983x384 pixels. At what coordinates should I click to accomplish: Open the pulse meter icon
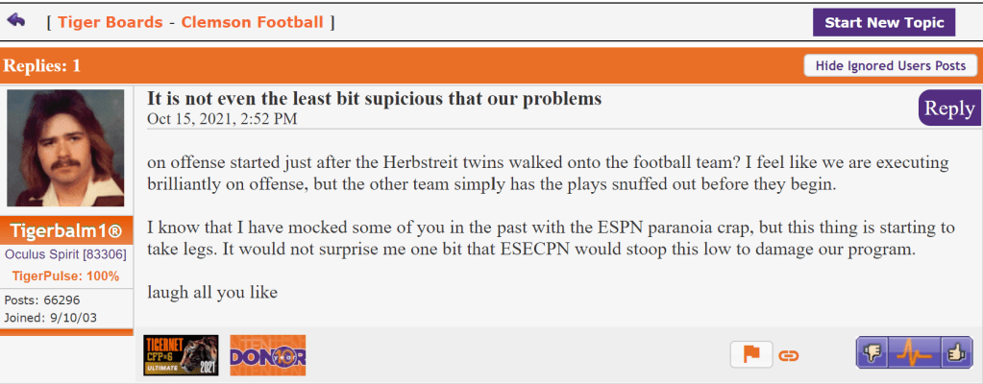pos(915,353)
